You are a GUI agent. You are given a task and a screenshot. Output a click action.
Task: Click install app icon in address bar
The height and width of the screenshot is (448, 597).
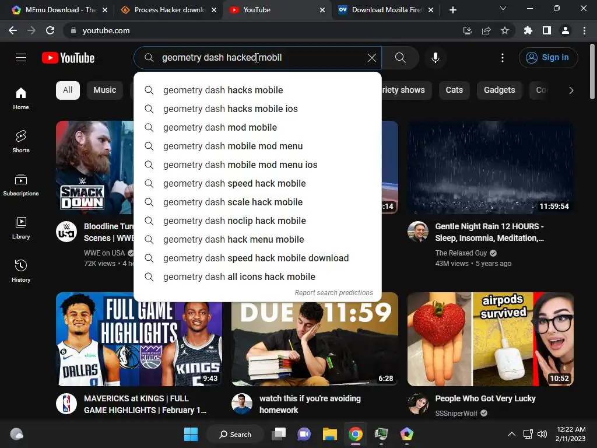point(468,30)
